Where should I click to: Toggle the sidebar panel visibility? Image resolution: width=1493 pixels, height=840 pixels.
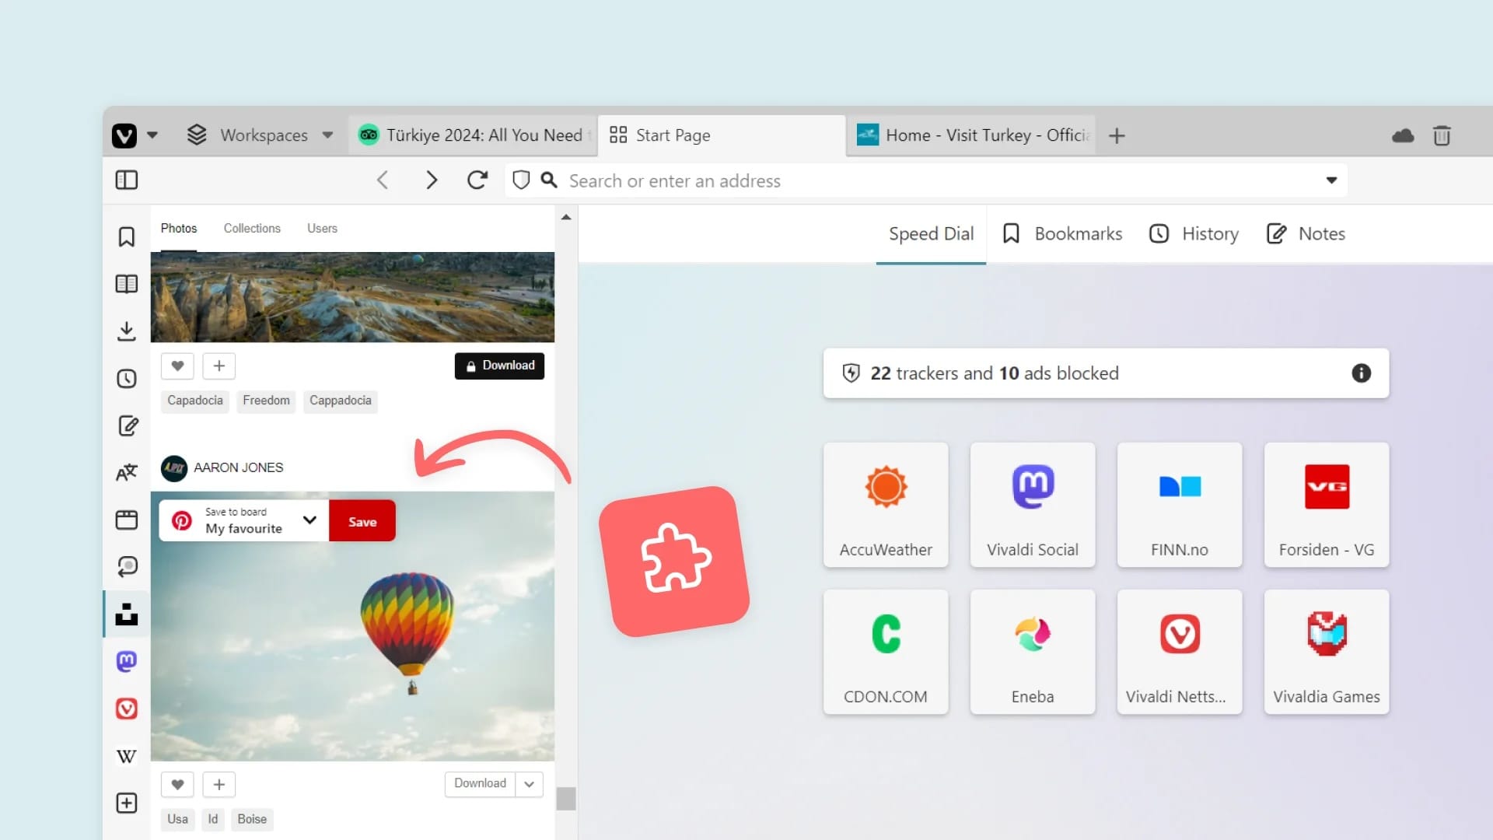[126, 180]
